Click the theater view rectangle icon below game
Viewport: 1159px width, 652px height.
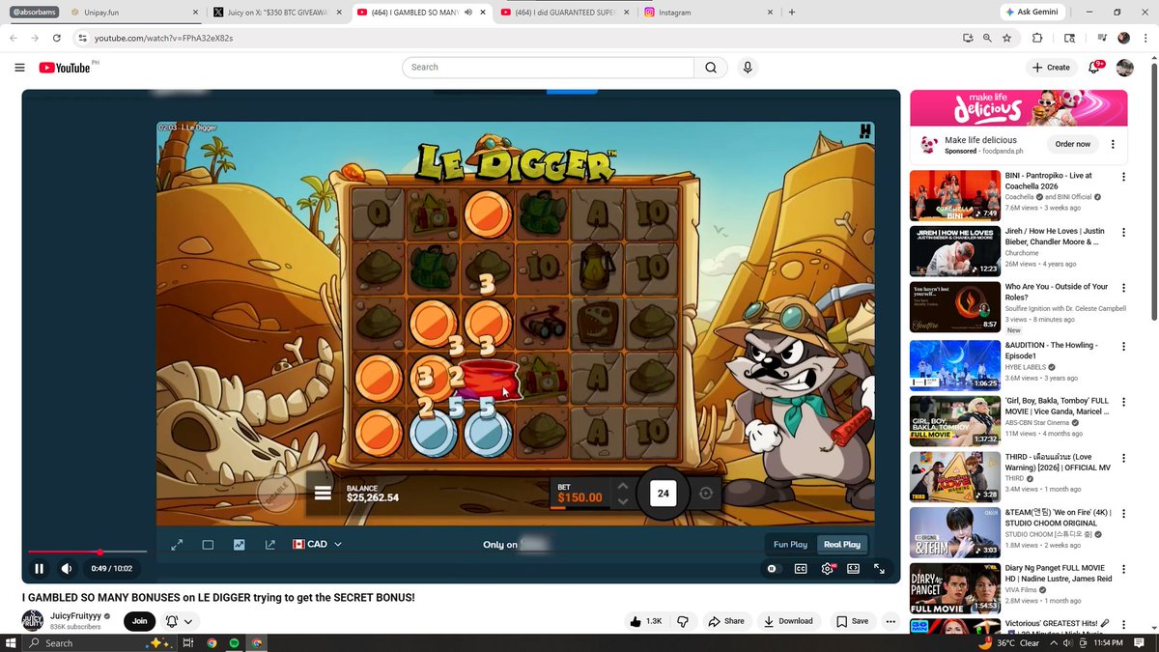pyautogui.click(x=208, y=544)
